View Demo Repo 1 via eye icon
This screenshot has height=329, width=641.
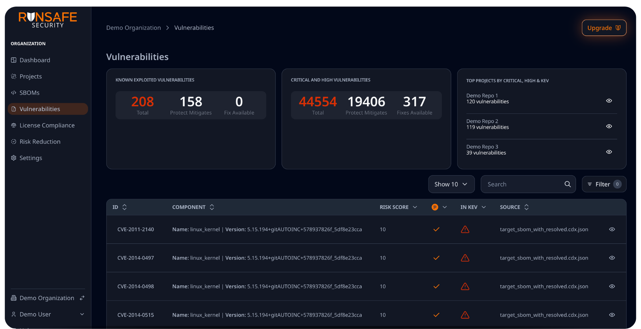(609, 101)
